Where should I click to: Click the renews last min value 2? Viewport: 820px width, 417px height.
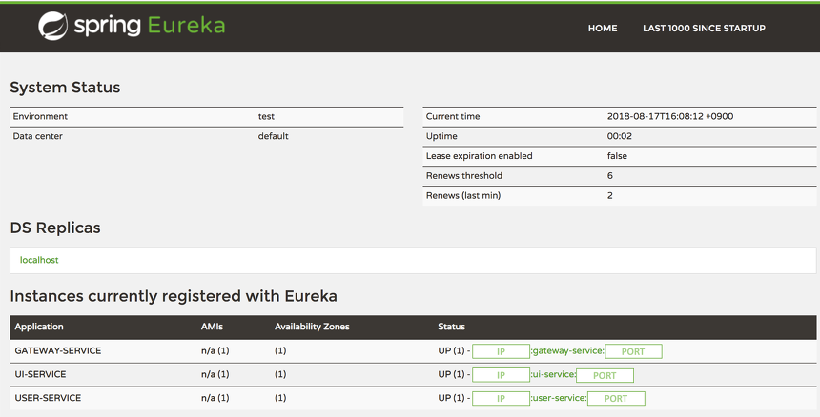pos(610,196)
